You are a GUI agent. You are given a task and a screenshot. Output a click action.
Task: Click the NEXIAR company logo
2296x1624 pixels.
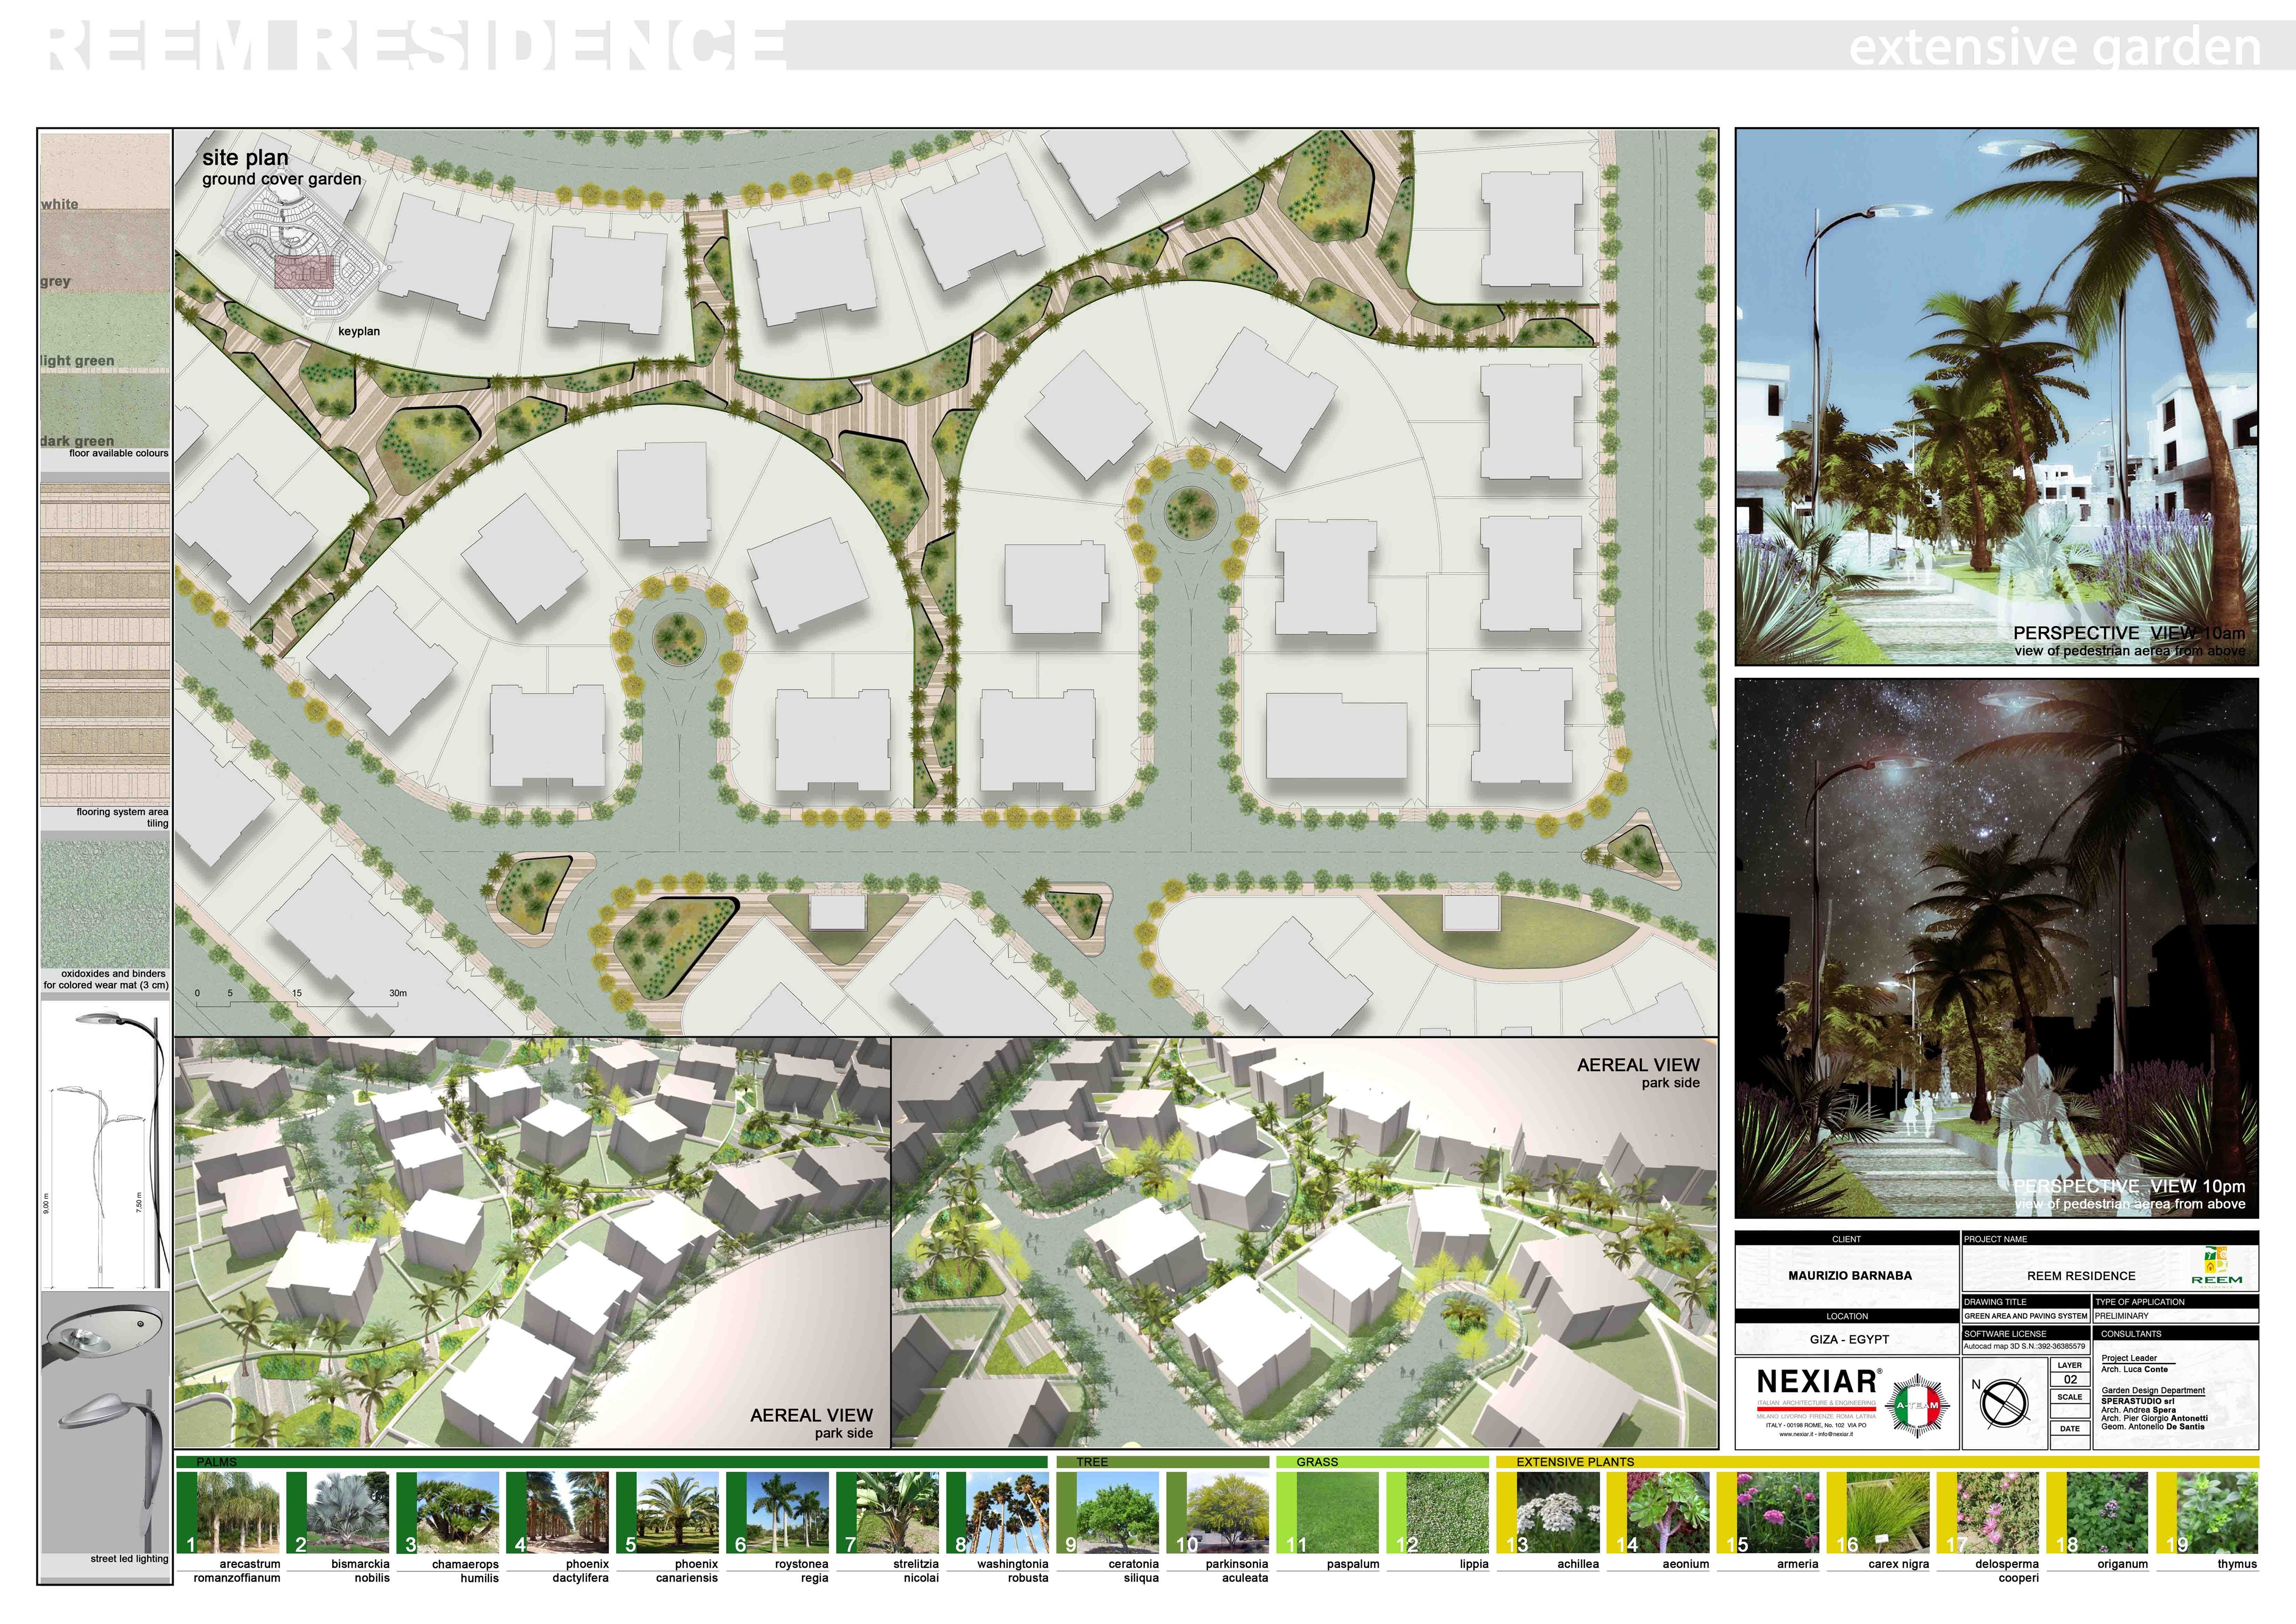click(1817, 1382)
